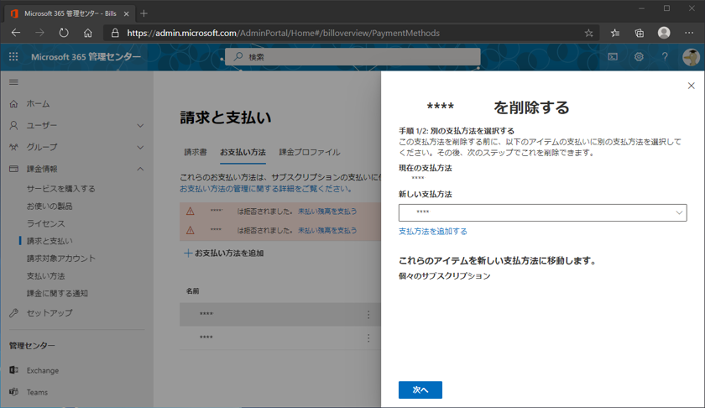Open ライセンス in sidebar

click(x=45, y=223)
